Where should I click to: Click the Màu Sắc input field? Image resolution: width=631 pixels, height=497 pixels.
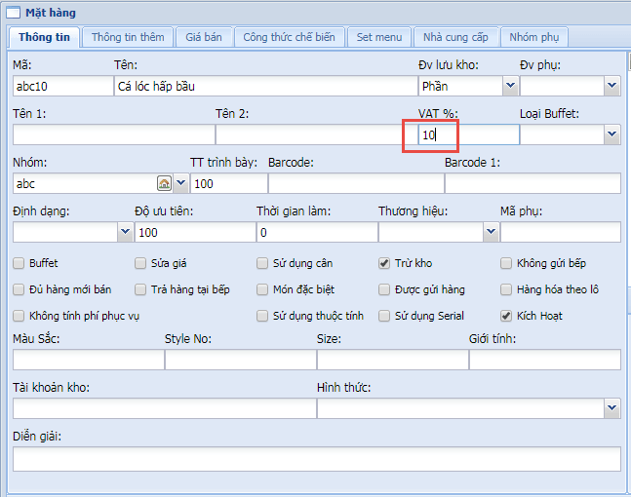pos(89,360)
